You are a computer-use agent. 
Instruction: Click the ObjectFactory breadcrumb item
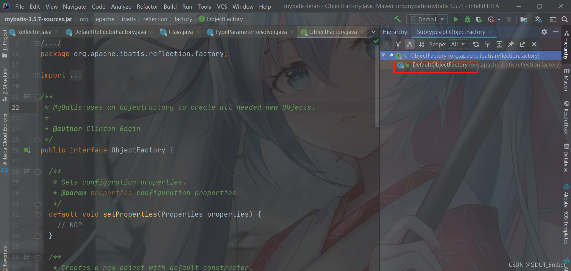pyautogui.click(x=221, y=19)
